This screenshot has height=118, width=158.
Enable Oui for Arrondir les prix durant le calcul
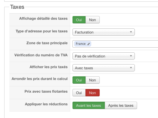click(x=79, y=80)
